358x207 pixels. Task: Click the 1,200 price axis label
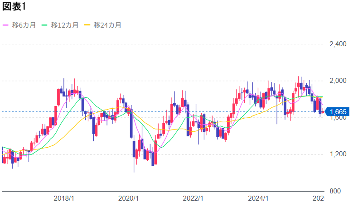click(338, 154)
